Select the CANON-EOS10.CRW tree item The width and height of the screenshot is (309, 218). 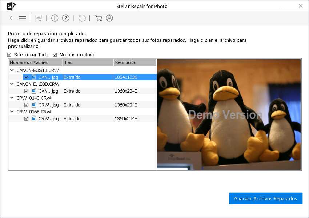[37, 70]
